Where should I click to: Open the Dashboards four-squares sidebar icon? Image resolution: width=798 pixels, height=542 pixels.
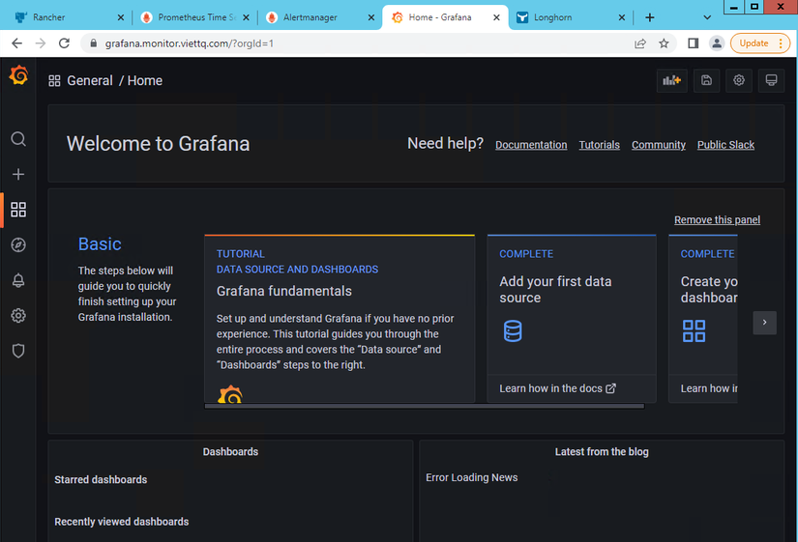(x=18, y=210)
